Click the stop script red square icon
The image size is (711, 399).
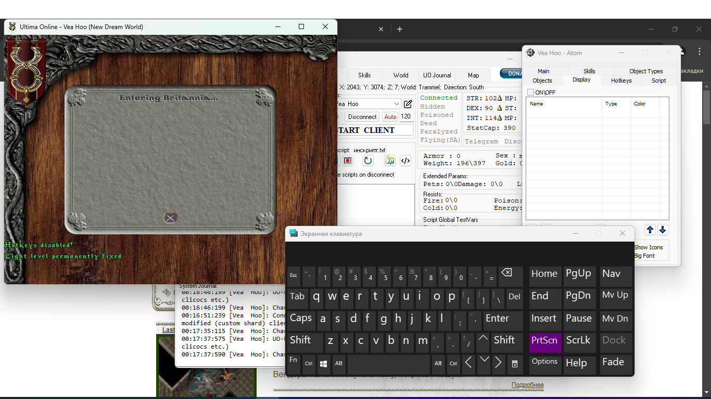coord(348,161)
